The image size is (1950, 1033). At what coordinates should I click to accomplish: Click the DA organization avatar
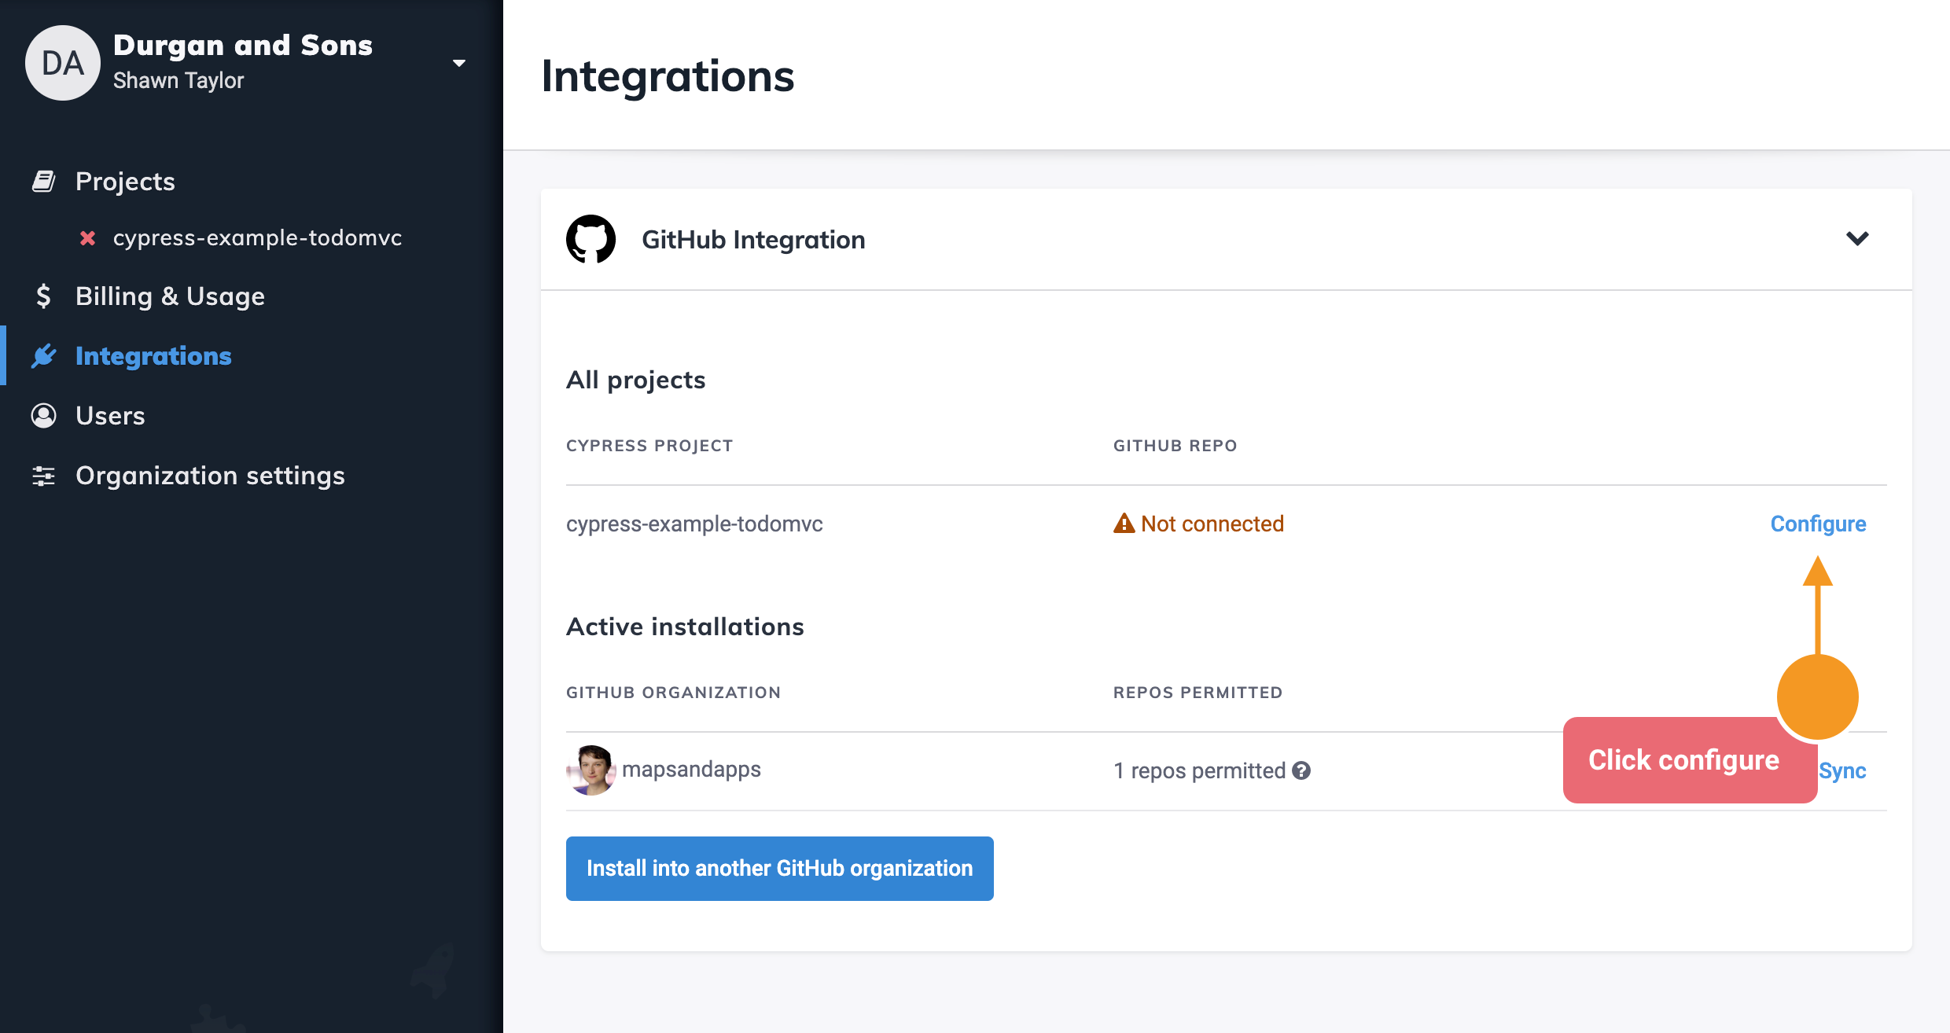[63, 62]
